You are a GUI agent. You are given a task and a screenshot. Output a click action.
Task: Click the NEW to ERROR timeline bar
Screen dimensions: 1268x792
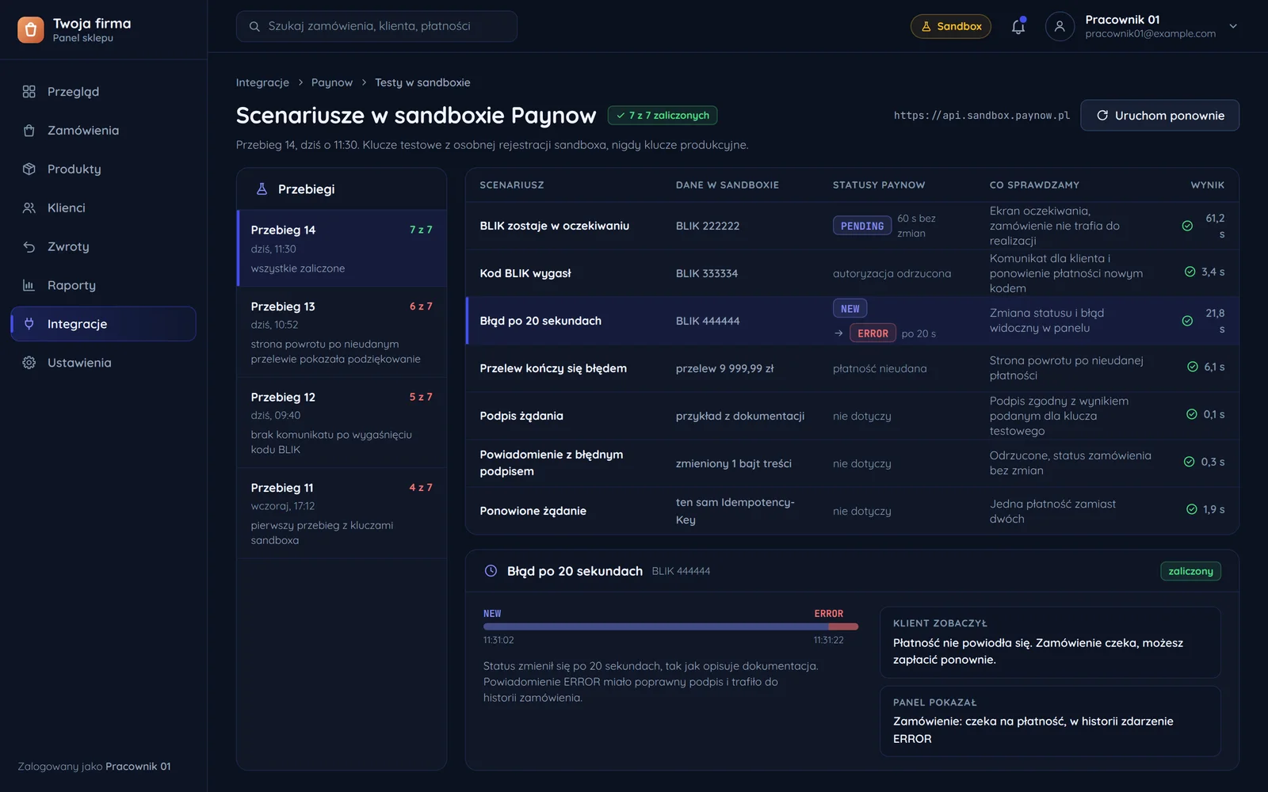[x=670, y=626]
